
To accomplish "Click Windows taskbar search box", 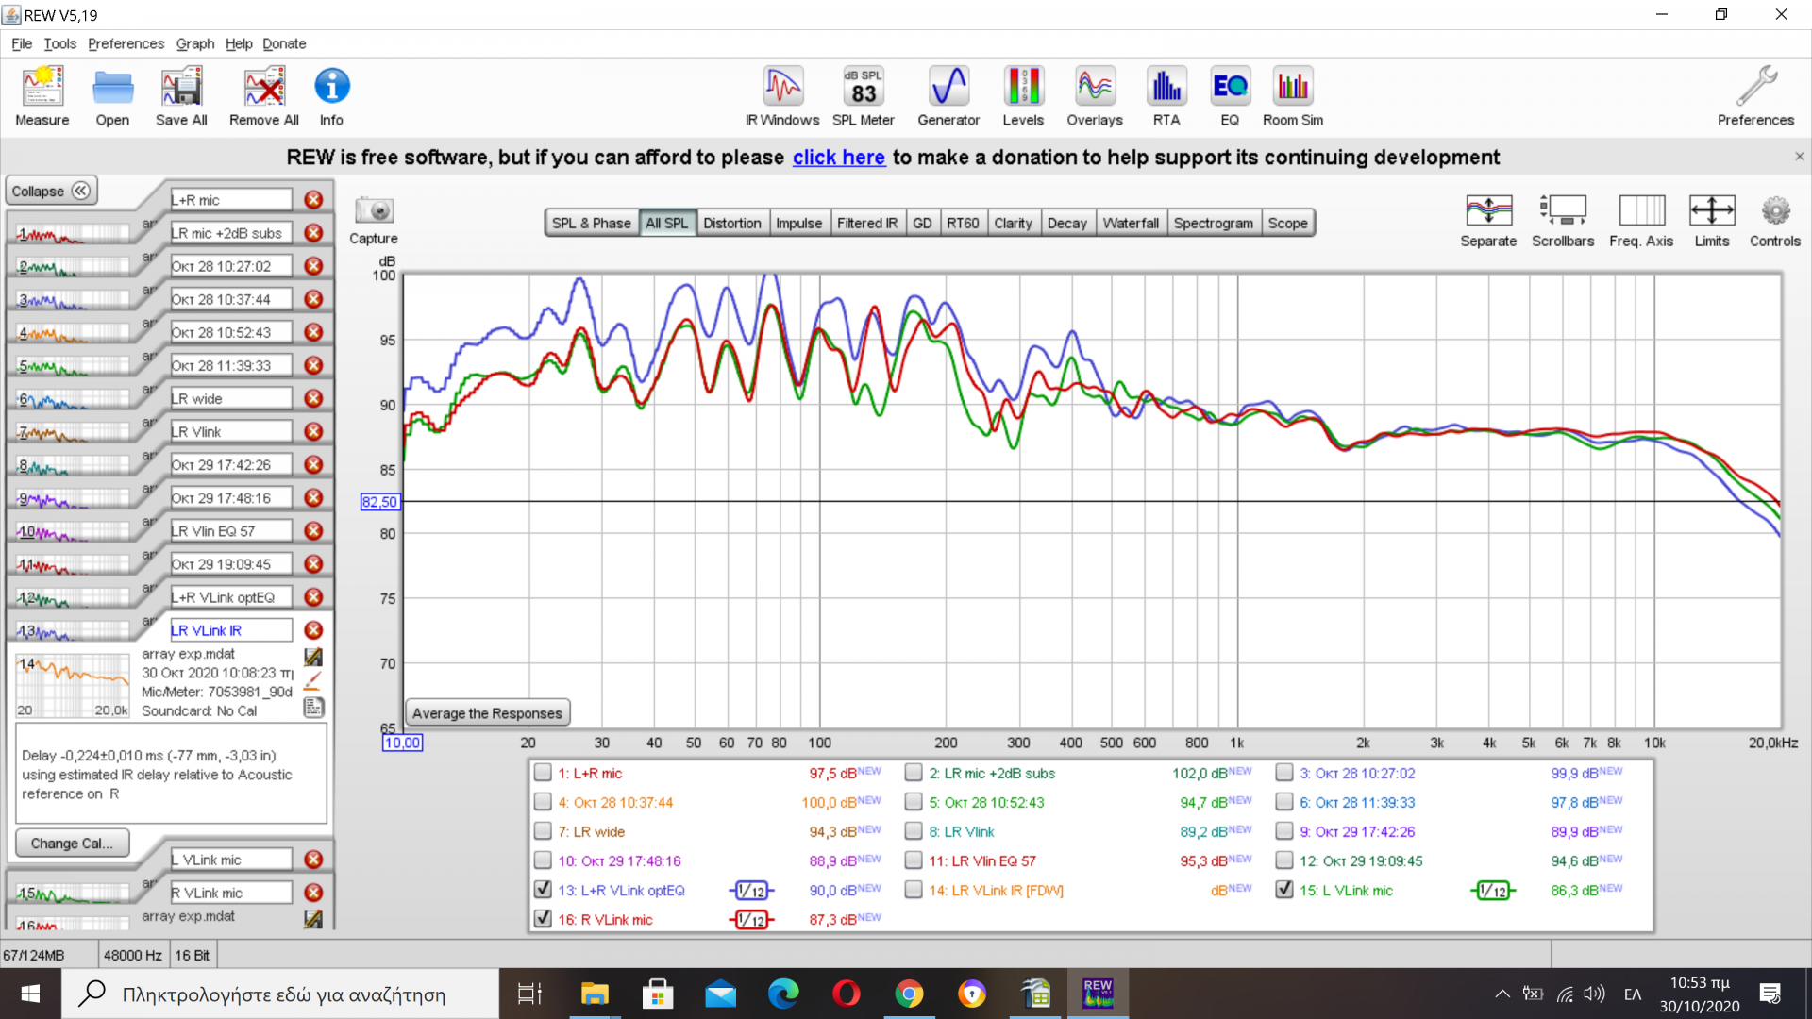I will (x=280, y=994).
